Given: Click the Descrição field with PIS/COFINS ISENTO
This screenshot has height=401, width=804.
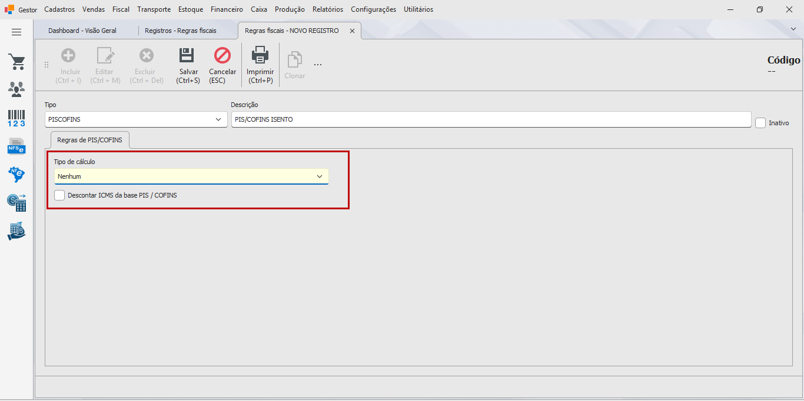Looking at the screenshot, I should (x=491, y=119).
